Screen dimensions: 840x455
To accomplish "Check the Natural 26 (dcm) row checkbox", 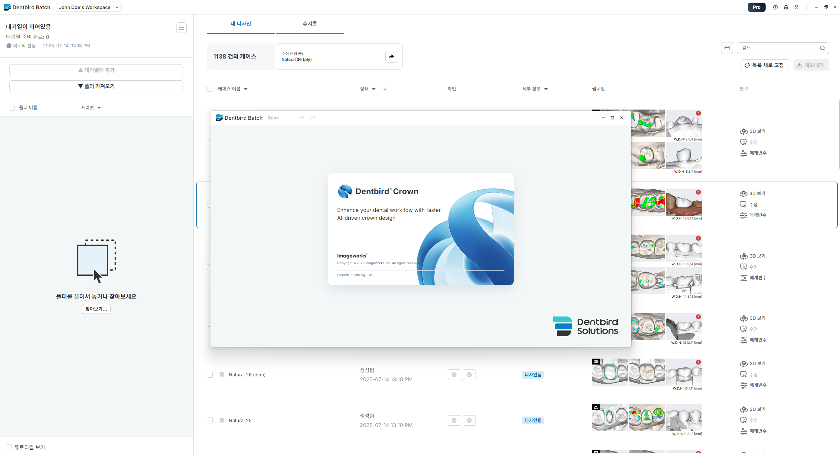I will 210,375.
